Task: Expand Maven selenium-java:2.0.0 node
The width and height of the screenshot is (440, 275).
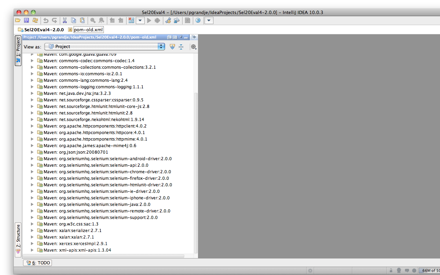Action: coord(32,204)
